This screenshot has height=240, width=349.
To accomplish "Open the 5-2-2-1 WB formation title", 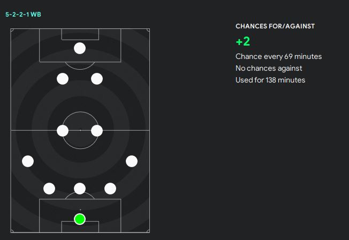I will pos(23,14).
